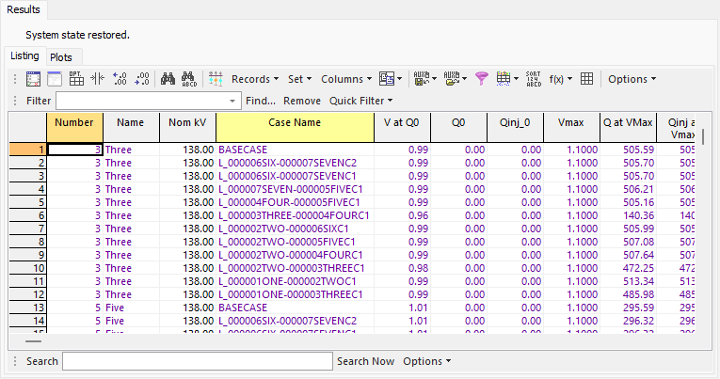Click the bottom Search text field
This screenshot has width=720, height=379.
(198, 361)
